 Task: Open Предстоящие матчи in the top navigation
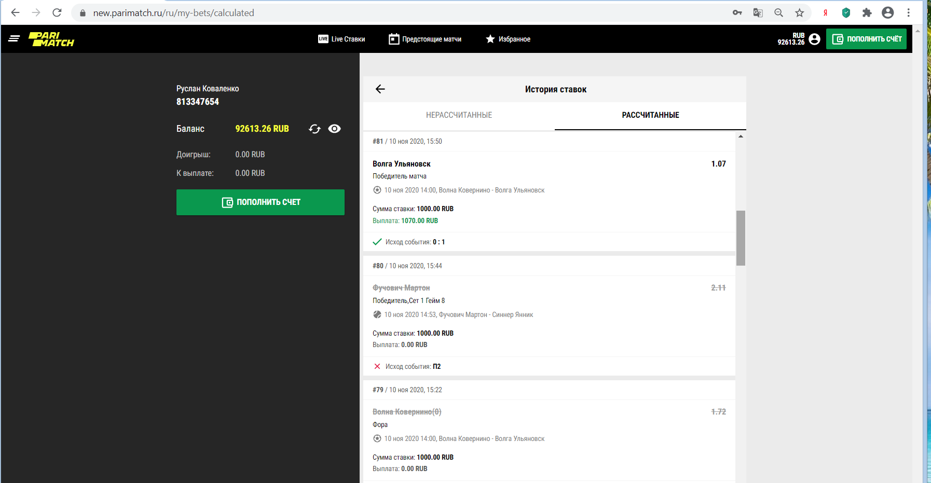click(425, 39)
